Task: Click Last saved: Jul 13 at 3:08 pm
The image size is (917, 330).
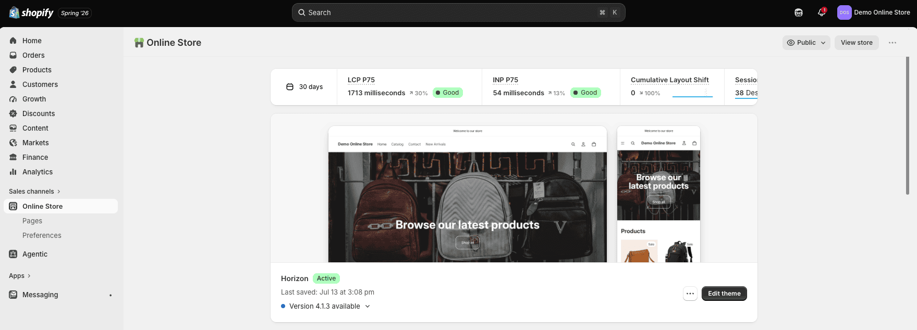Action: 327,292
